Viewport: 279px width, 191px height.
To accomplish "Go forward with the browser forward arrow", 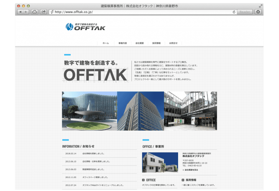I will (26, 12).
